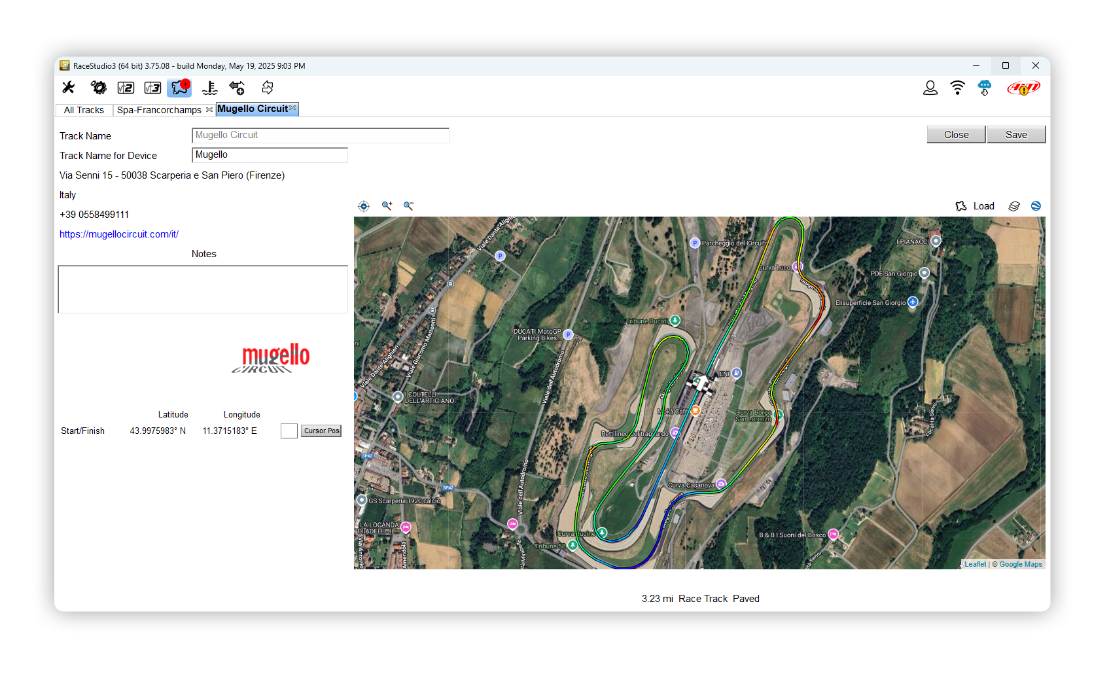Click the Rettilineo del traguardo marker

pos(675,433)
